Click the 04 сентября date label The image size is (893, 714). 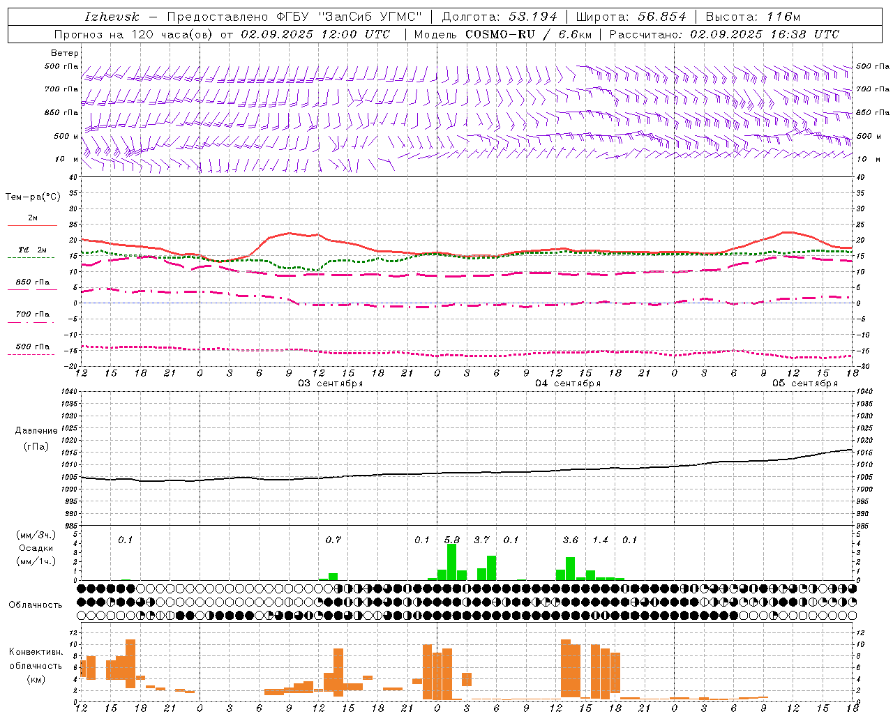tap(568, 383)
